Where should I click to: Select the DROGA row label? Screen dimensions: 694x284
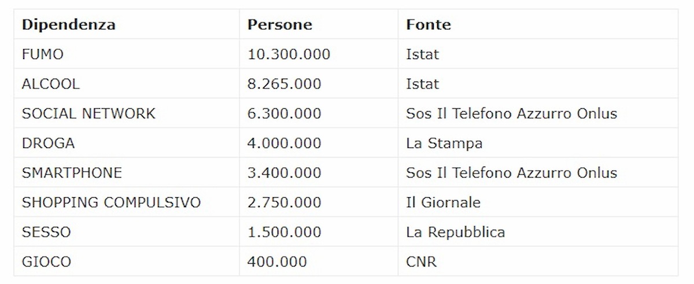coord(48,143)
